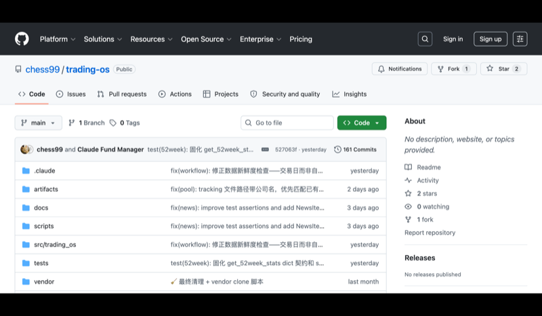Click the repository book icon beside chess99
The width and height of the screenshot is (542, 316).
click(18, 69)
